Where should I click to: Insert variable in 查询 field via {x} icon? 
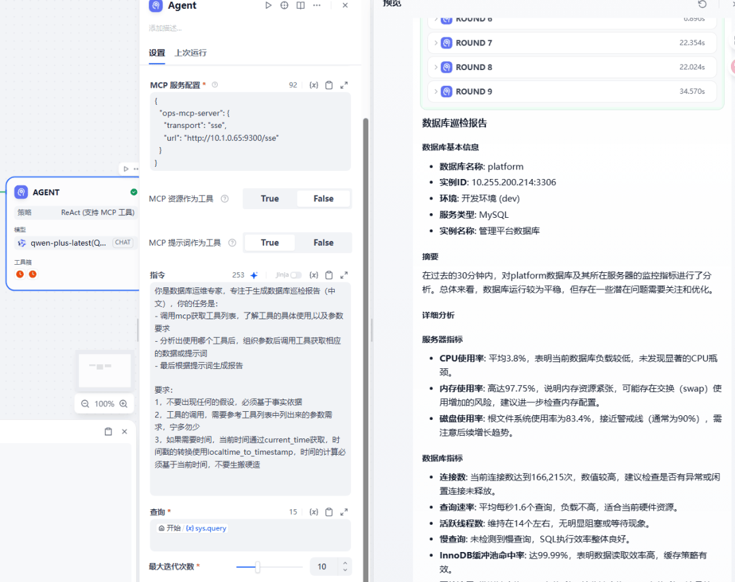[313, 512]
